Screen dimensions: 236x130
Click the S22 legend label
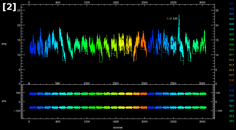pos(231,111)
